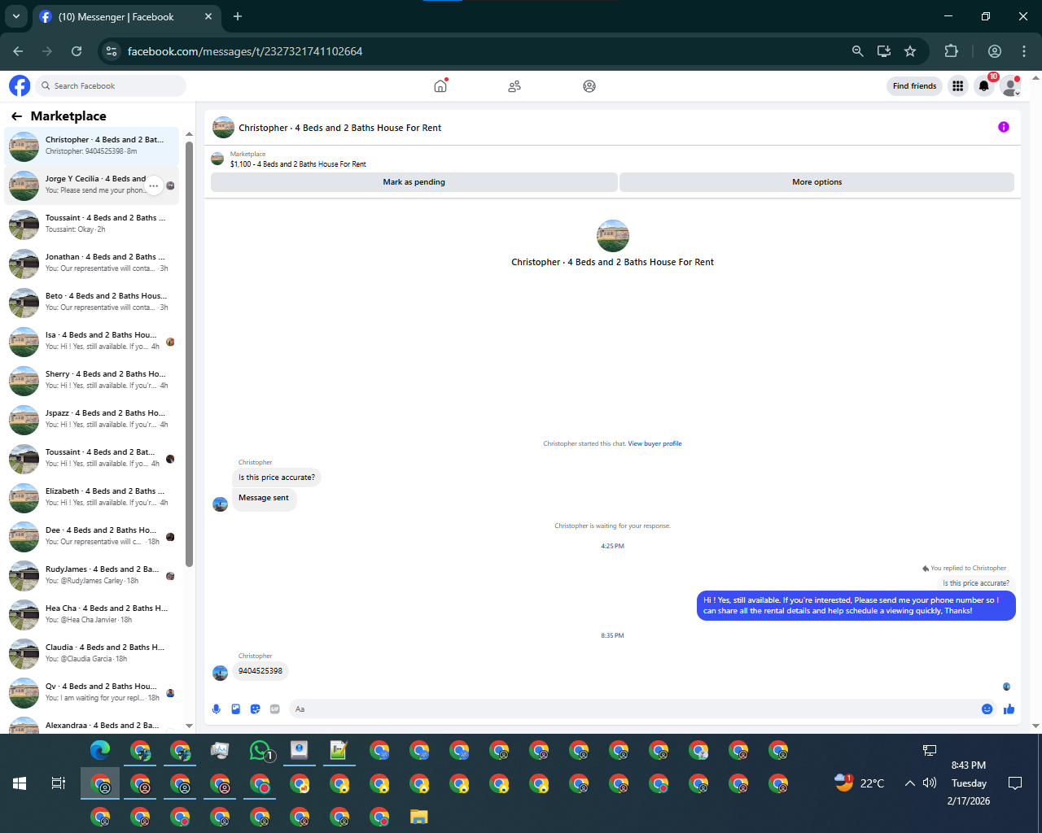Open File Explorer from taskbar

tap(419, 816)
